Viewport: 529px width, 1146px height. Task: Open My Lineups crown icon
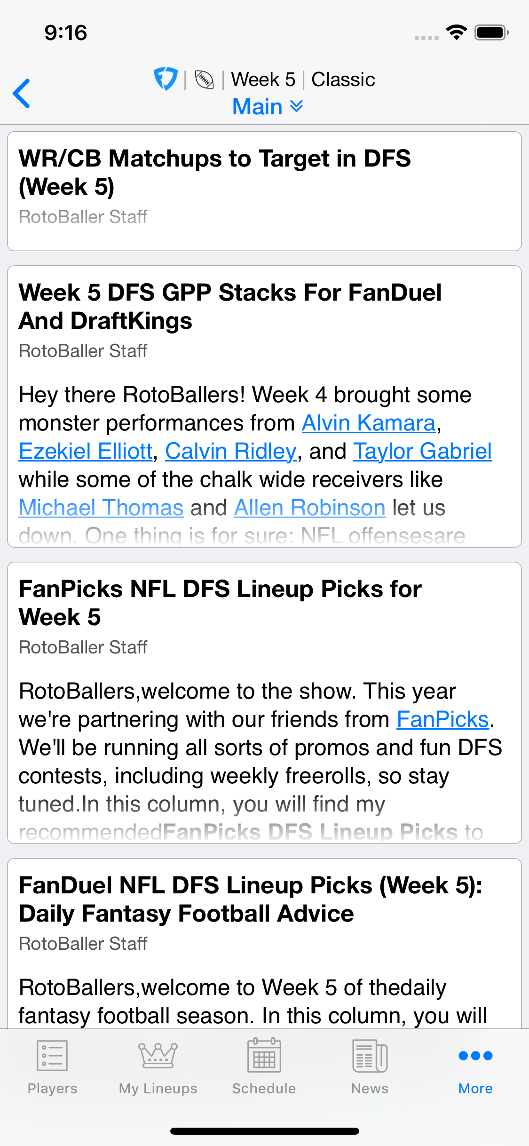click(x=158, y=1055)
